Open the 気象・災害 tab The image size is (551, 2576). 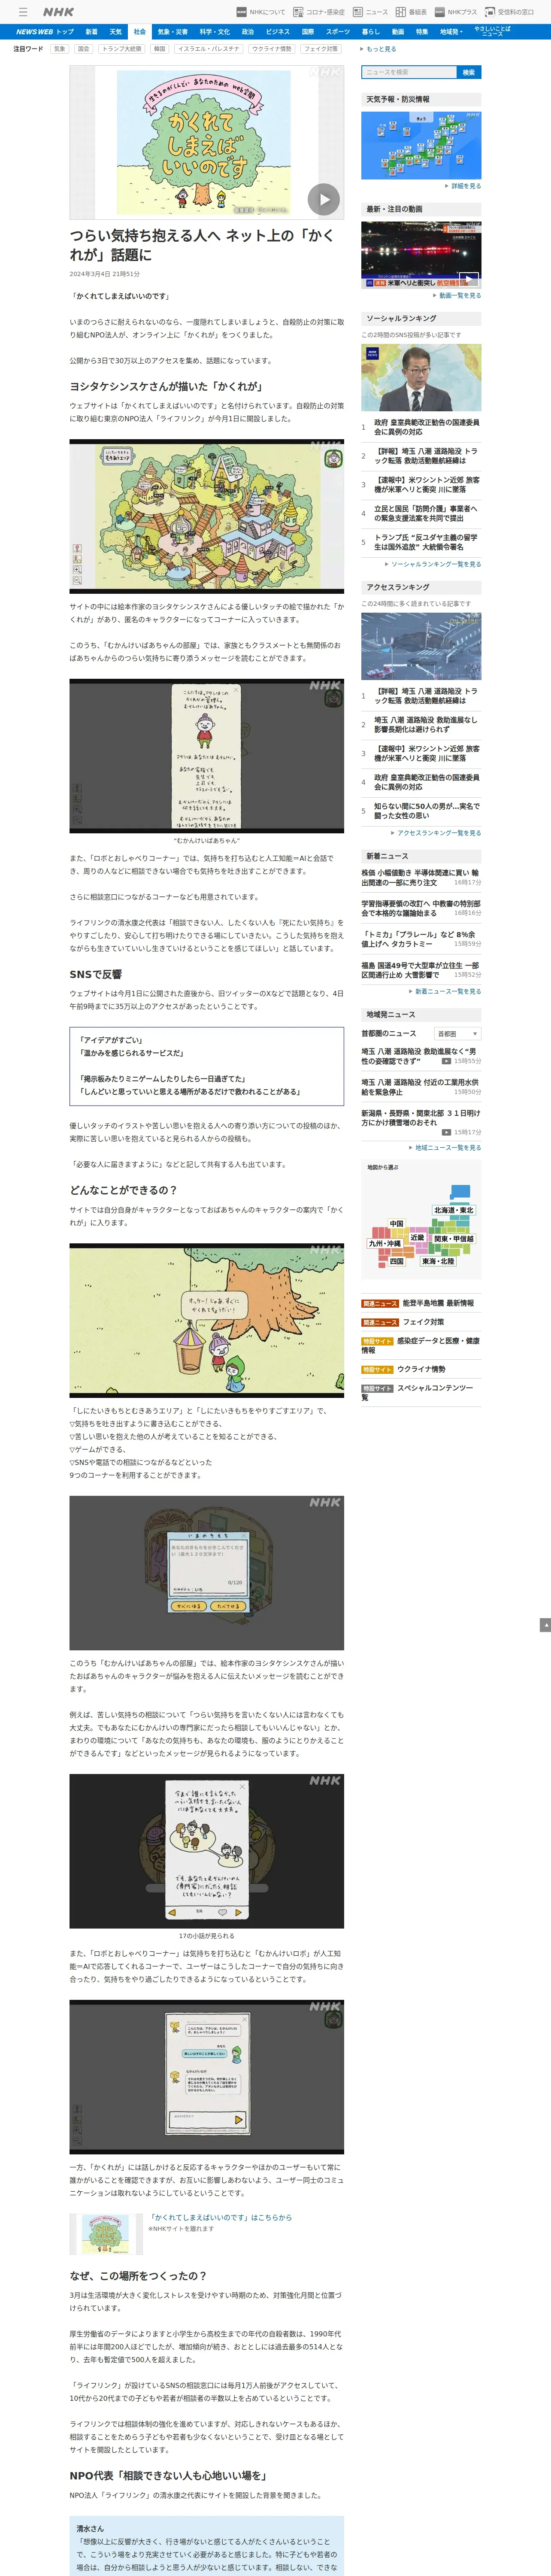click(172, 32)
